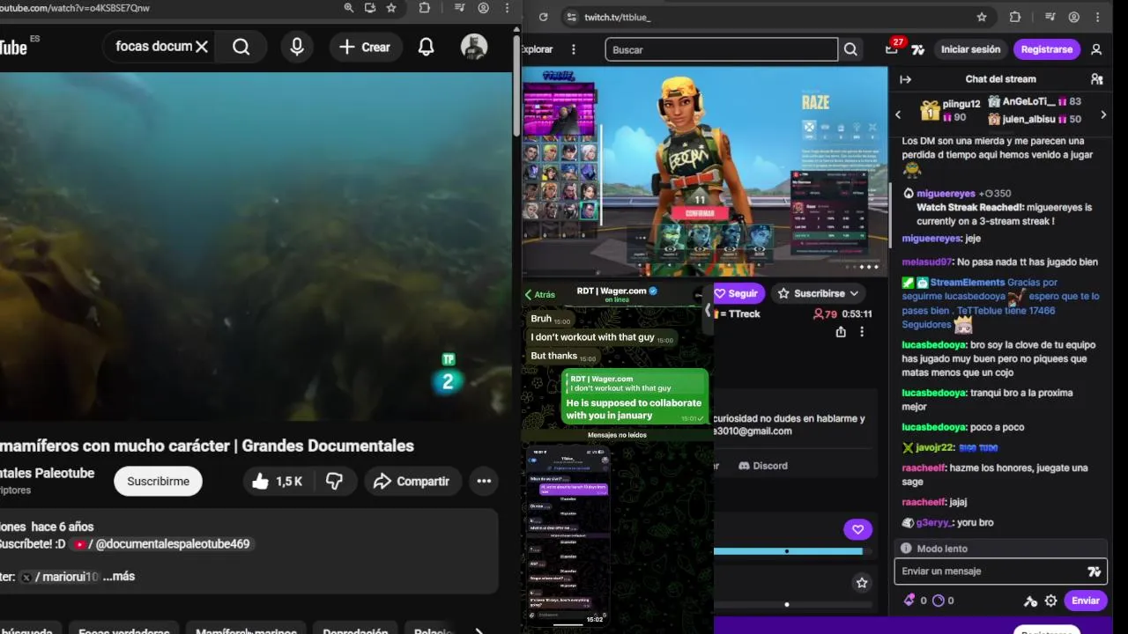Screen dimensions: 1128x634
Task: Click Iniciar sesión on Twitch
Action: click(x=970, y=49)
